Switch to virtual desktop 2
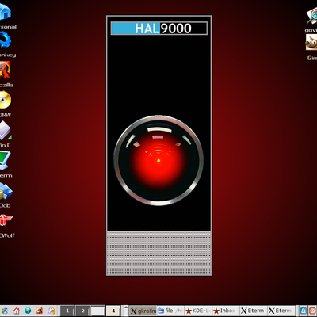 pyautogui.click(x=82, y=311)
